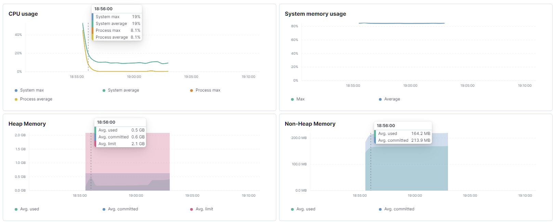The width and height of the screenshot is (555, 222).
Task: Click the 19:05:00 tick on CPU usage axis
Action: [x=191, y=77]
